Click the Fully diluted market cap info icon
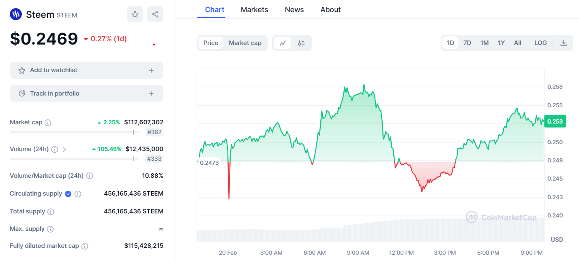Screen dimensions: 579x262 pyautogui.click(x=85, y=246)
